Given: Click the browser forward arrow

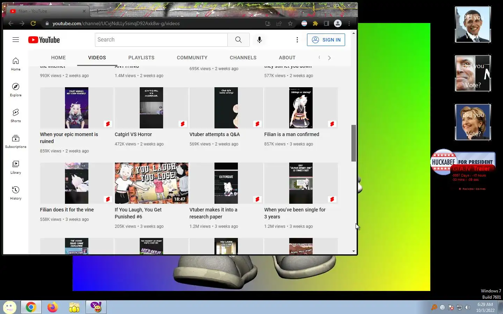Looking at the screenshot, I should point(22,23).
